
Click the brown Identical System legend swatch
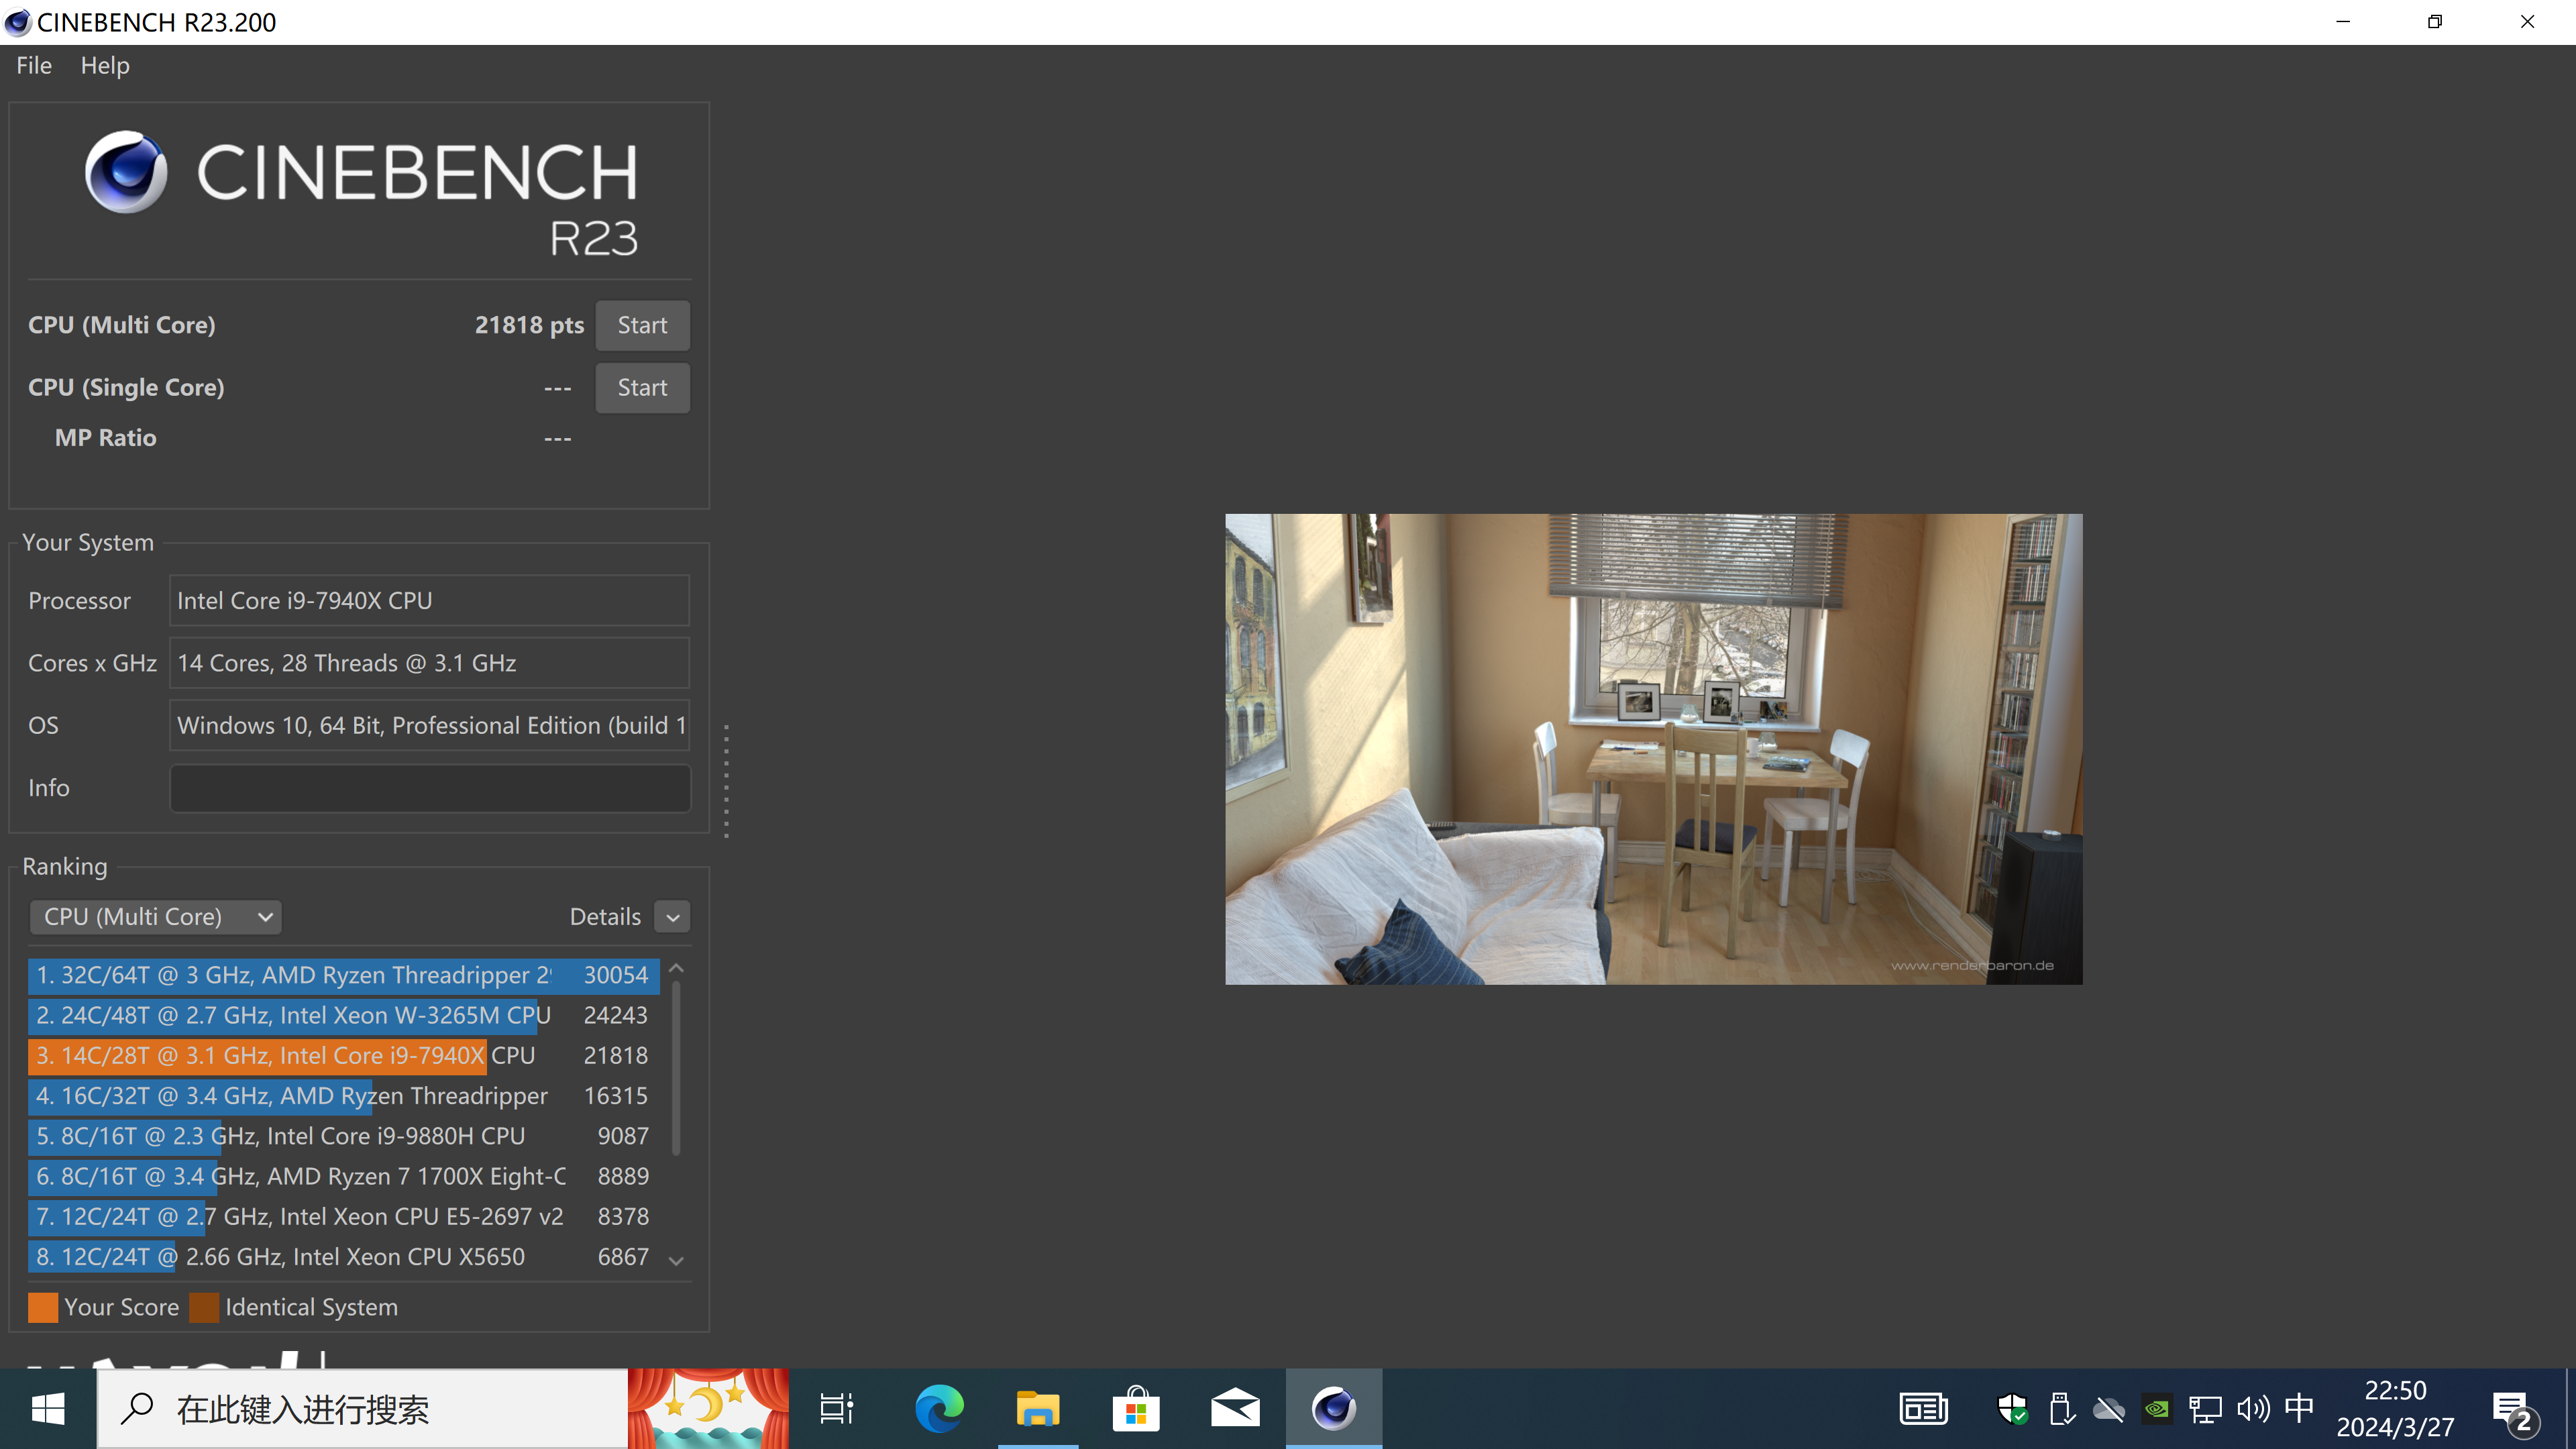(204, 1307)
